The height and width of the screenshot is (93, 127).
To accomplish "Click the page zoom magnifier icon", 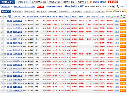I will (x=117, y=6).
